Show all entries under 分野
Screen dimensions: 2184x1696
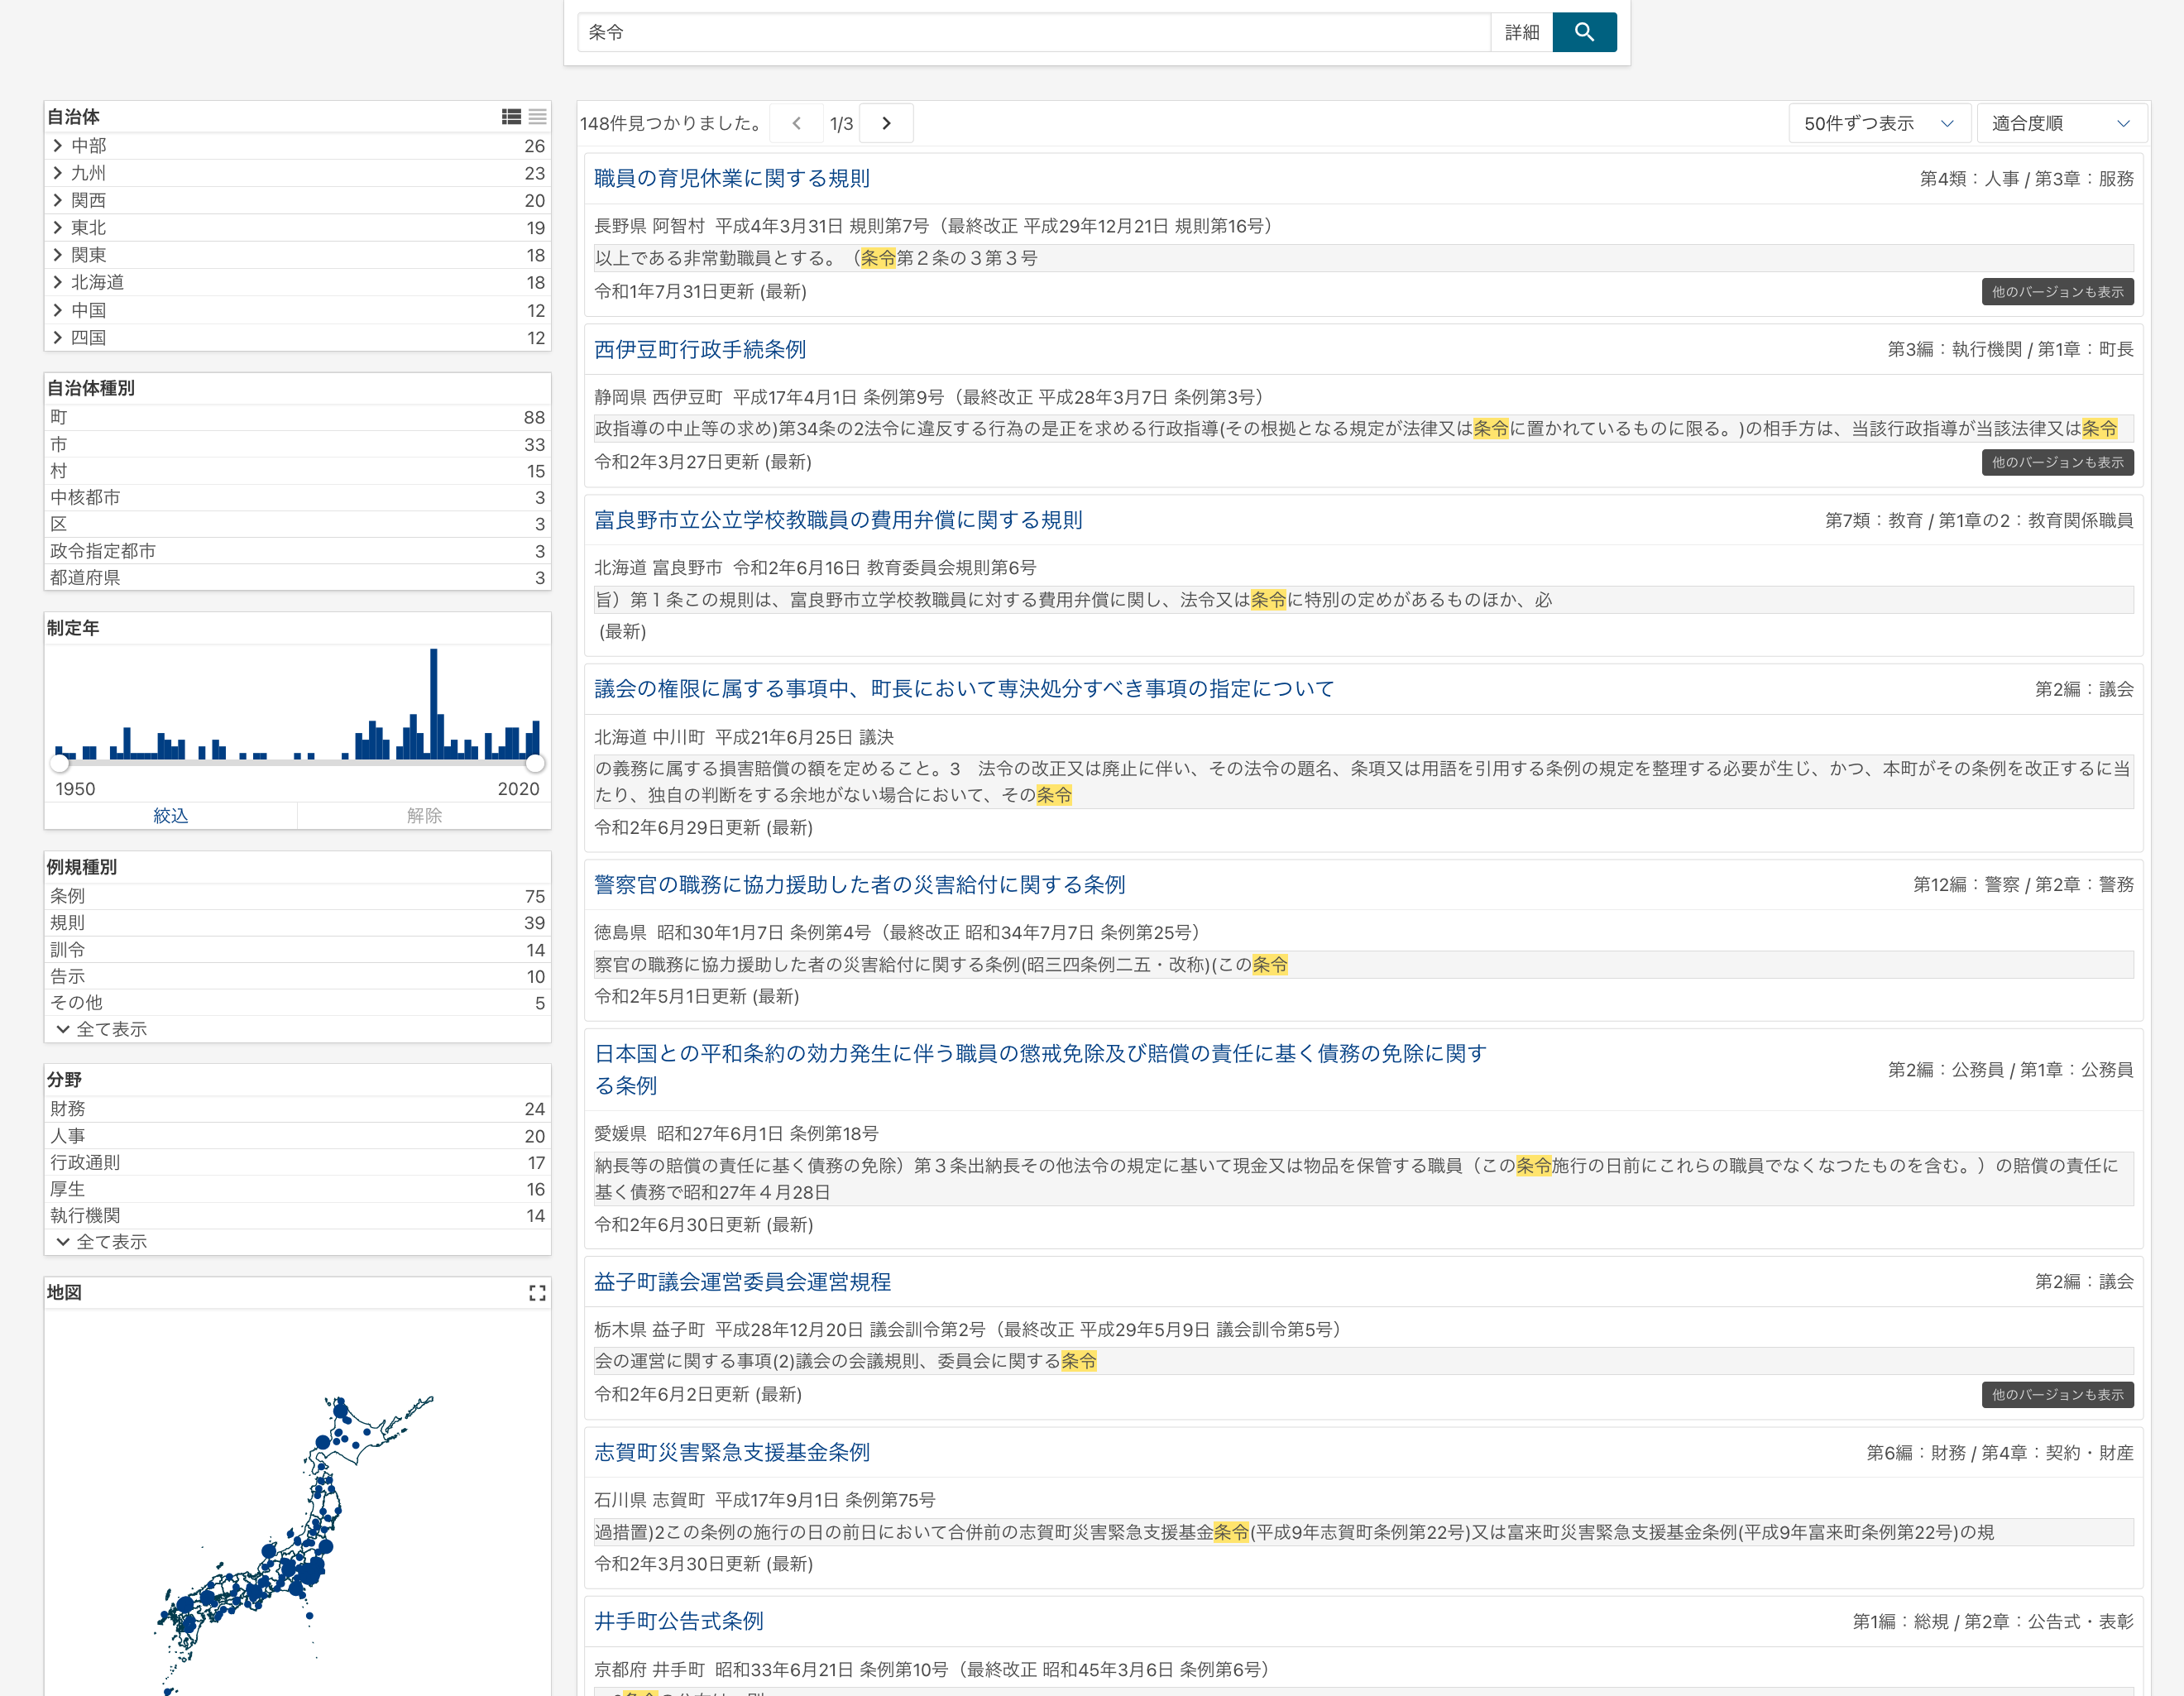102,1242
